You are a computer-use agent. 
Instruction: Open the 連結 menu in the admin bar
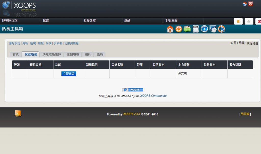pos(127,21)
